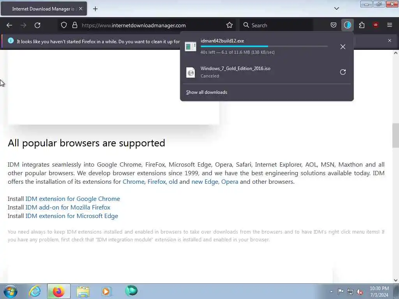Click the scrollbar up arrow
The width and height of the screenshot is (399, 299).
click(395, 53)
